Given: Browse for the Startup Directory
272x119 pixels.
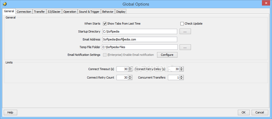Looking at the screenshot, I should pos(185,31).
